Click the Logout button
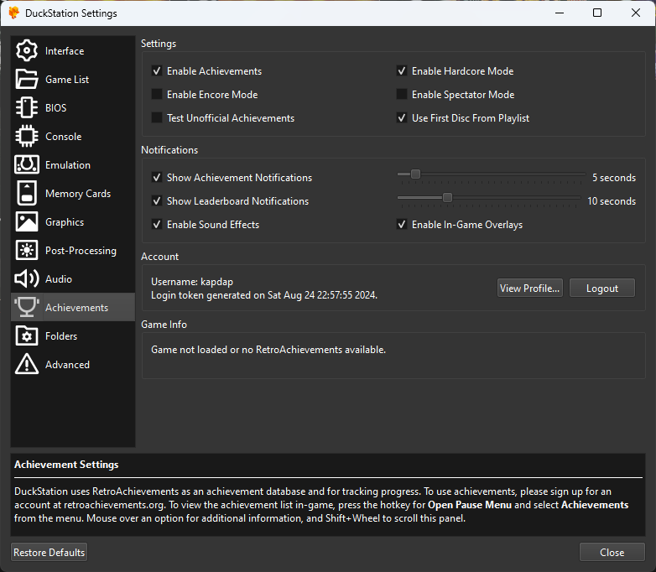The height and width of the screenshot is (572, 656). [602, 288]
